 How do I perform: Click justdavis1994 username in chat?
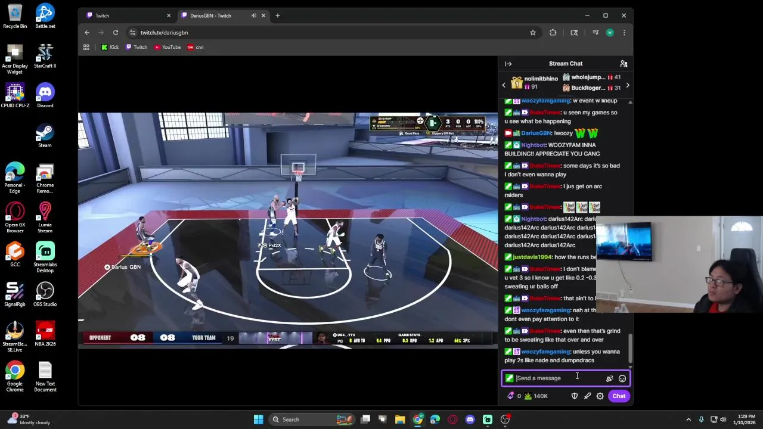(532, 257)
